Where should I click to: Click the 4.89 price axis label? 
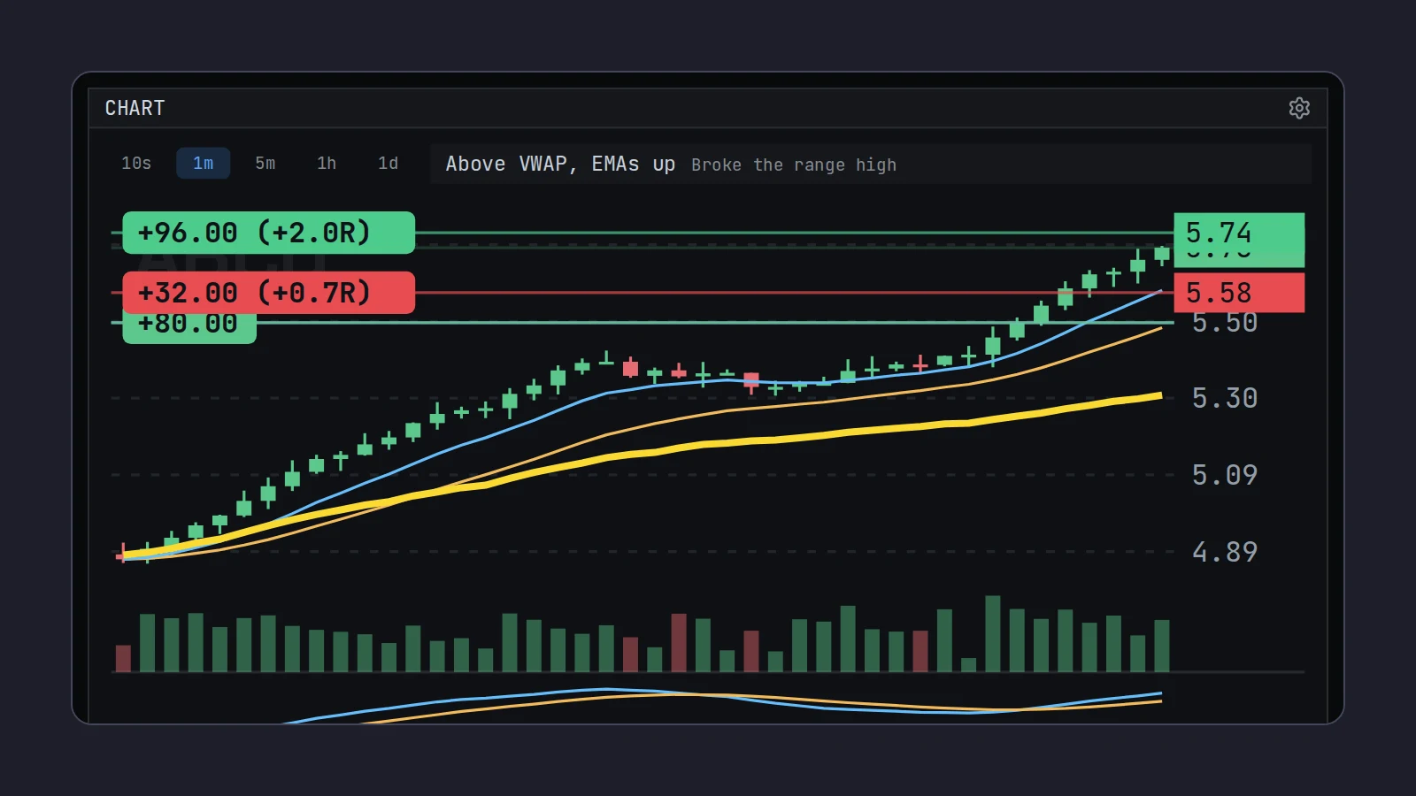tap(1225, 553)
